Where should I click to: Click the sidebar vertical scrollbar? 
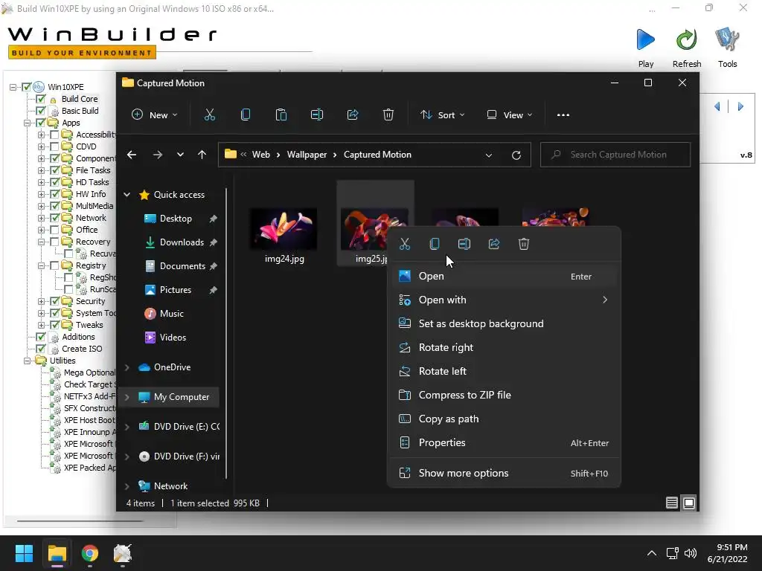(226, 333)
